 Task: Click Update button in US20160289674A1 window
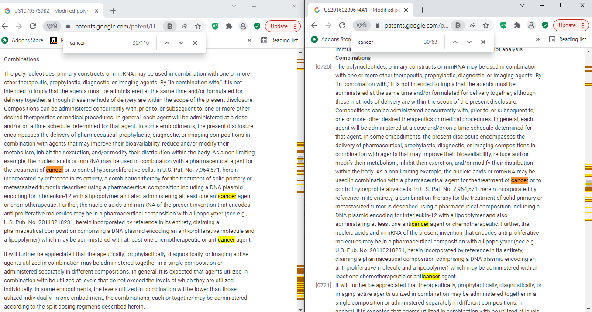pos(567,26)
